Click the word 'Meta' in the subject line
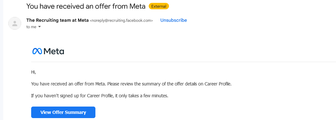Viewport: 336px width, 120px height. (137, 6)
